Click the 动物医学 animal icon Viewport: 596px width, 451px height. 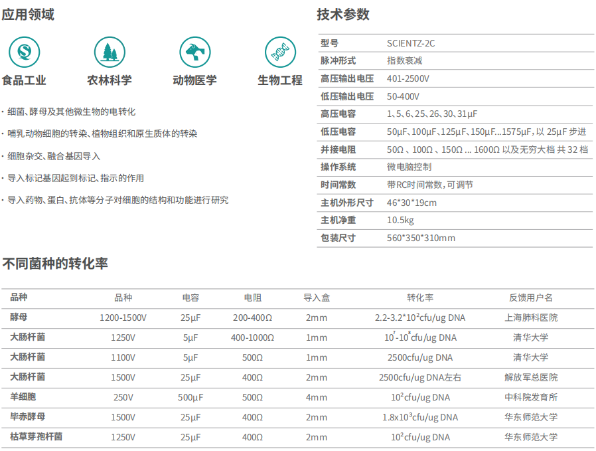[194, 50]
